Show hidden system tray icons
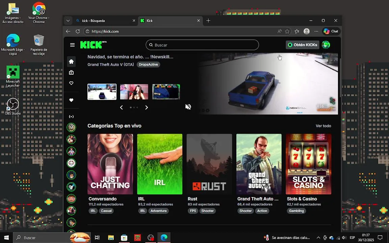The height and width of the screenshot is (243, 389). pyautogui.click(x=318, y=238)
